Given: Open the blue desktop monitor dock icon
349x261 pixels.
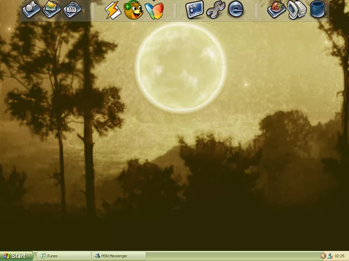Looking at the screenshot, I should [x=195, y=9].
